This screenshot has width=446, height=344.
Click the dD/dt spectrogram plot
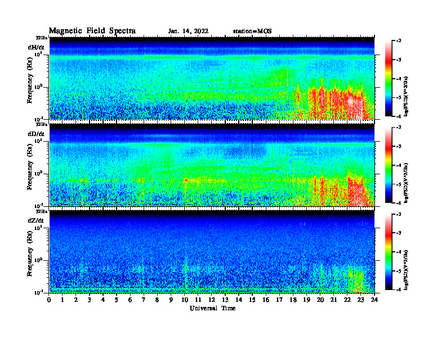click(x=212, y=165)
